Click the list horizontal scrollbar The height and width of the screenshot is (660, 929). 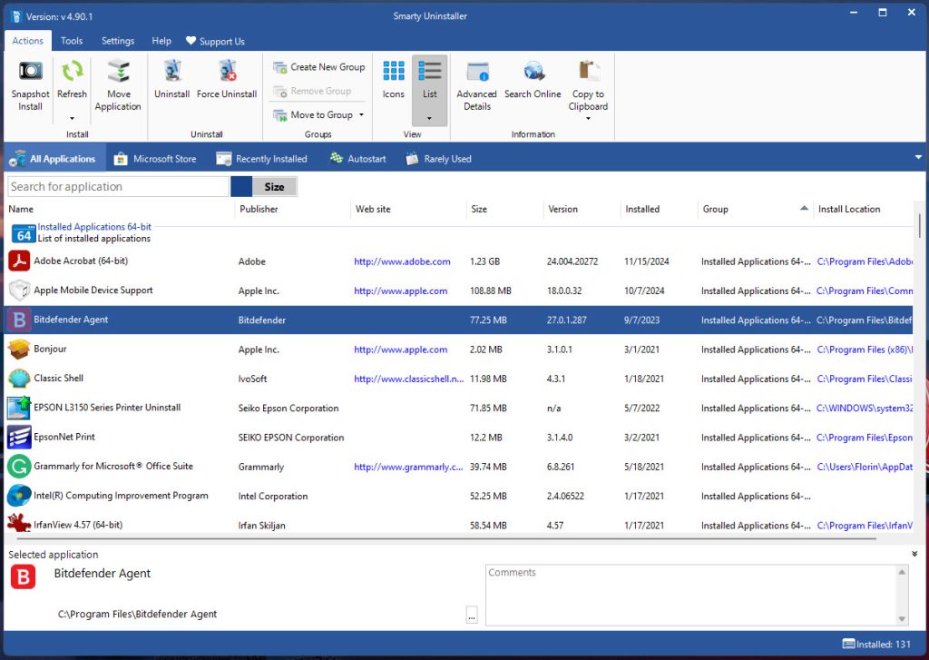pyautogui.click(x=446, y=539)
